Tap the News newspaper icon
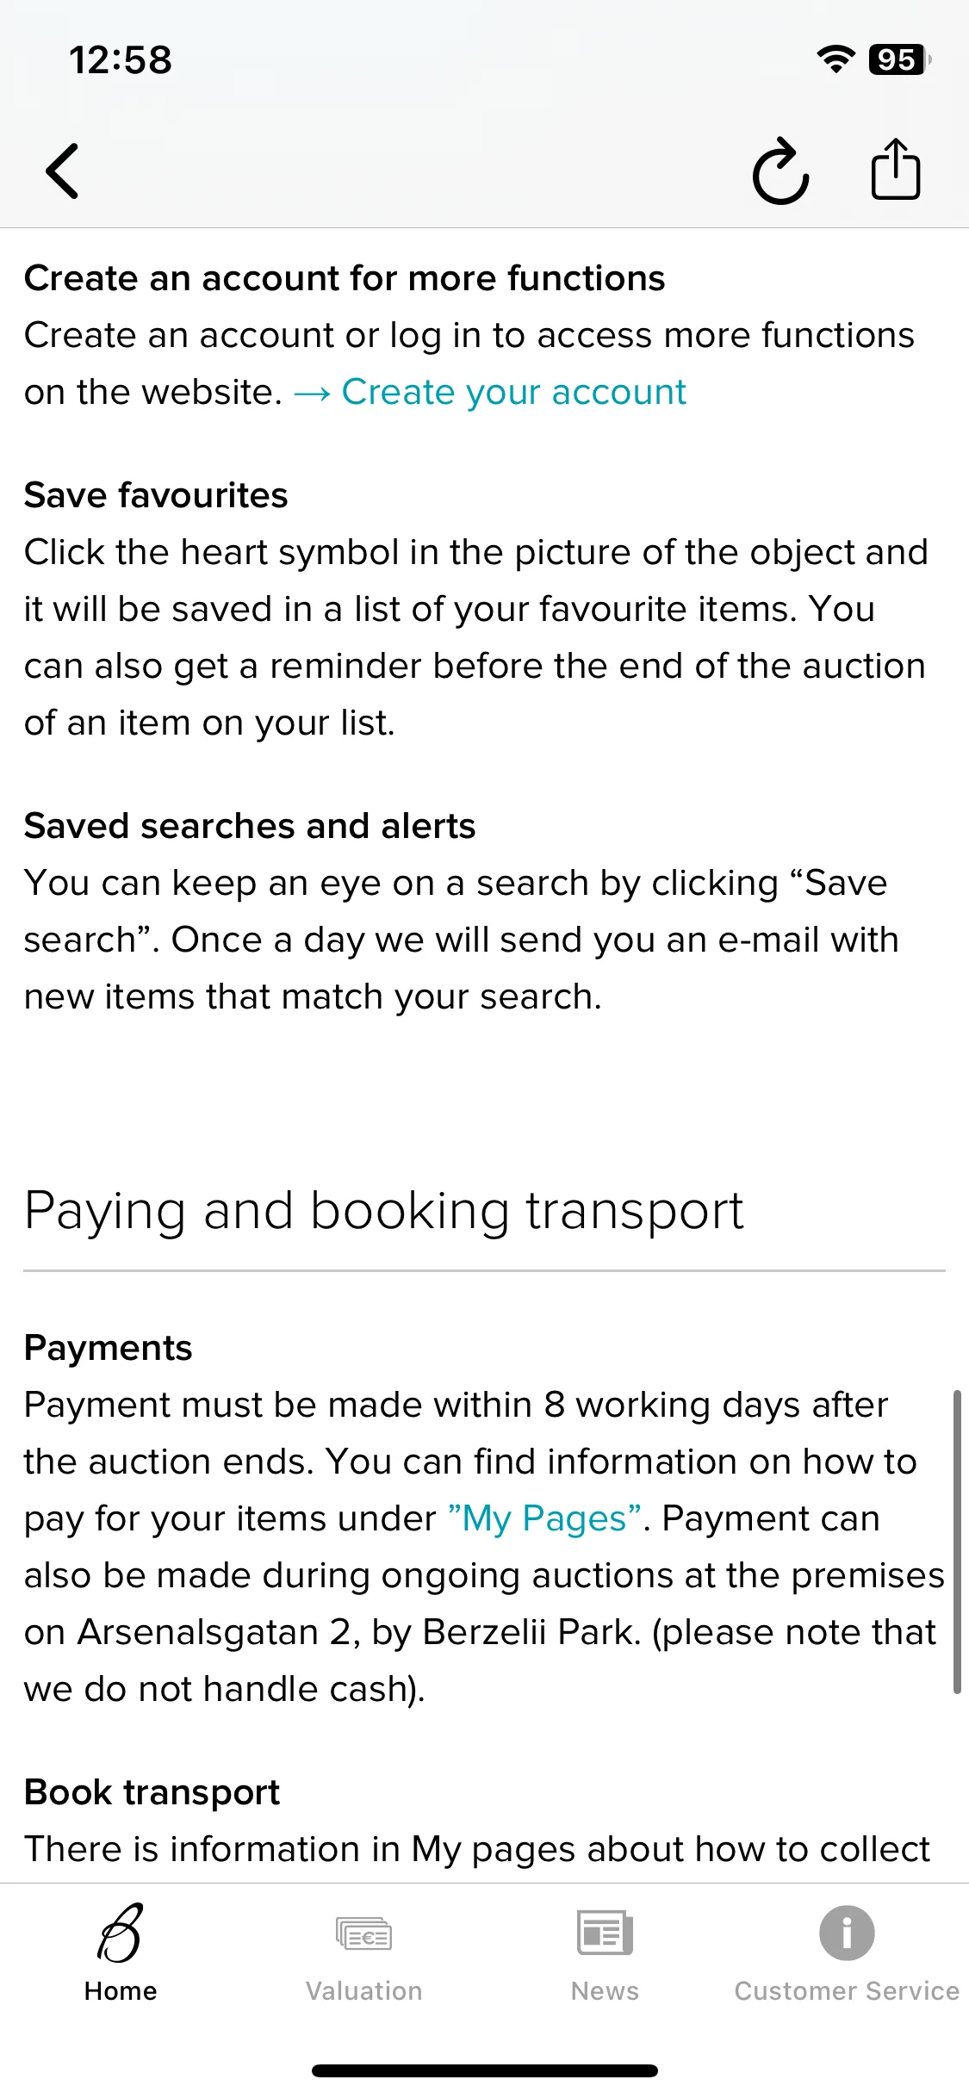This screenshot has height=2098, width=969. click(605, 1933)
